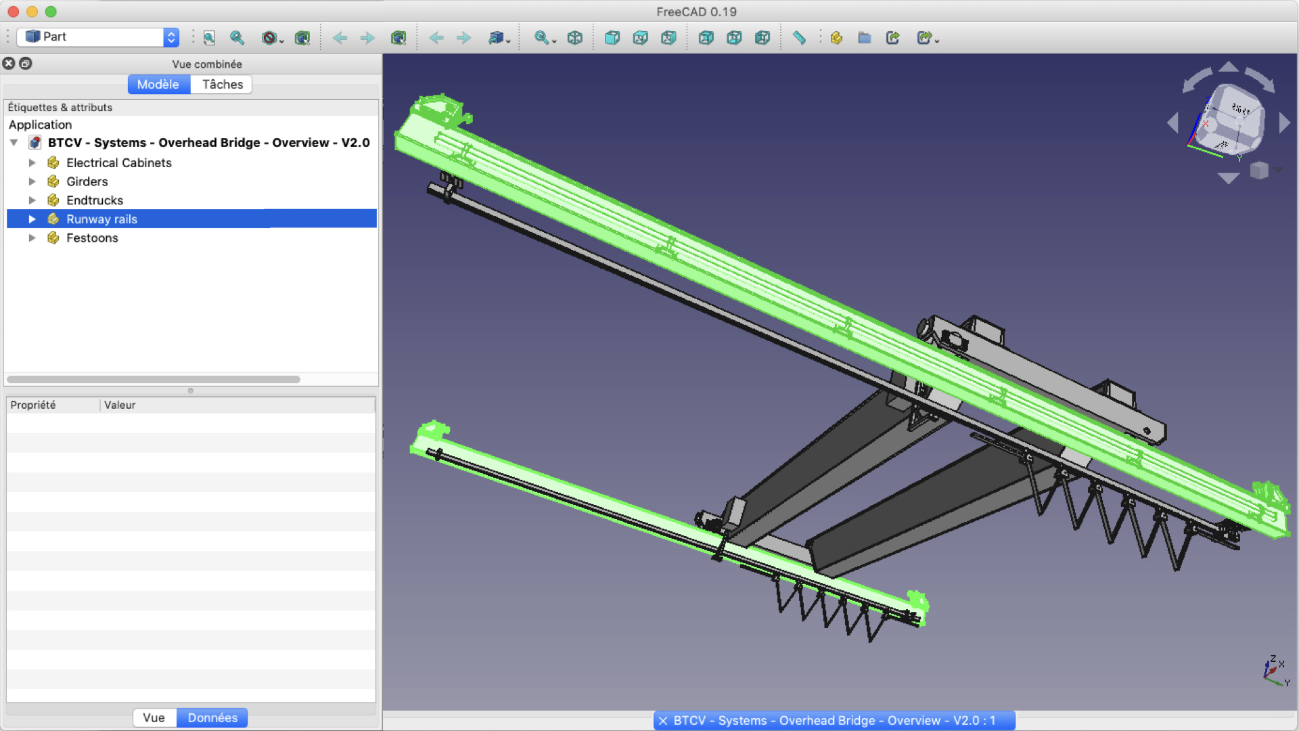Expand the Festoons group
This screenshot has height=731, width=1299.
click(32, 238)
